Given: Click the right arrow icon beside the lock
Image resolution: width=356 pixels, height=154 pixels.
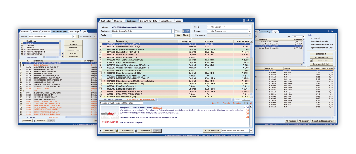Looking at the screenshot, I should click(248, 20).
